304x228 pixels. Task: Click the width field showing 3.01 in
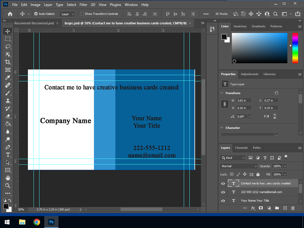[x=244, y=101]
